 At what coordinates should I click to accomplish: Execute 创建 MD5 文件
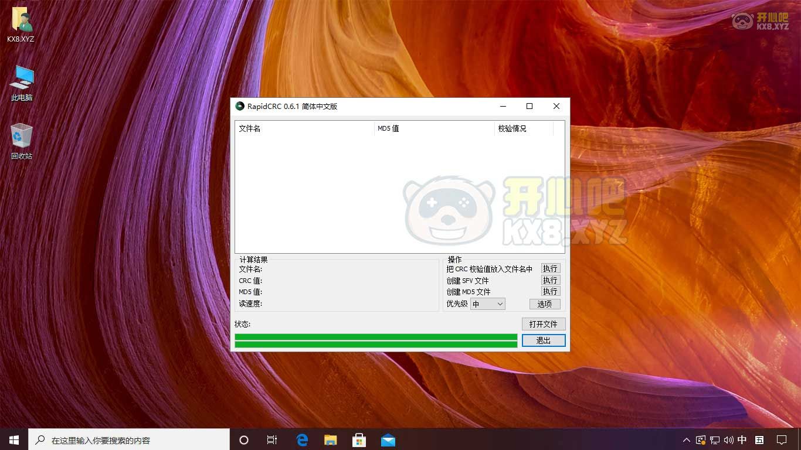551,291
